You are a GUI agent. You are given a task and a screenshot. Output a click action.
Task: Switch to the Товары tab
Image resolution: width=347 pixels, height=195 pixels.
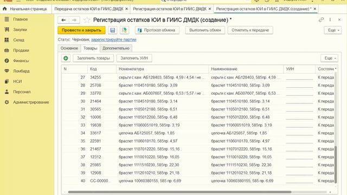pos(91,48)
